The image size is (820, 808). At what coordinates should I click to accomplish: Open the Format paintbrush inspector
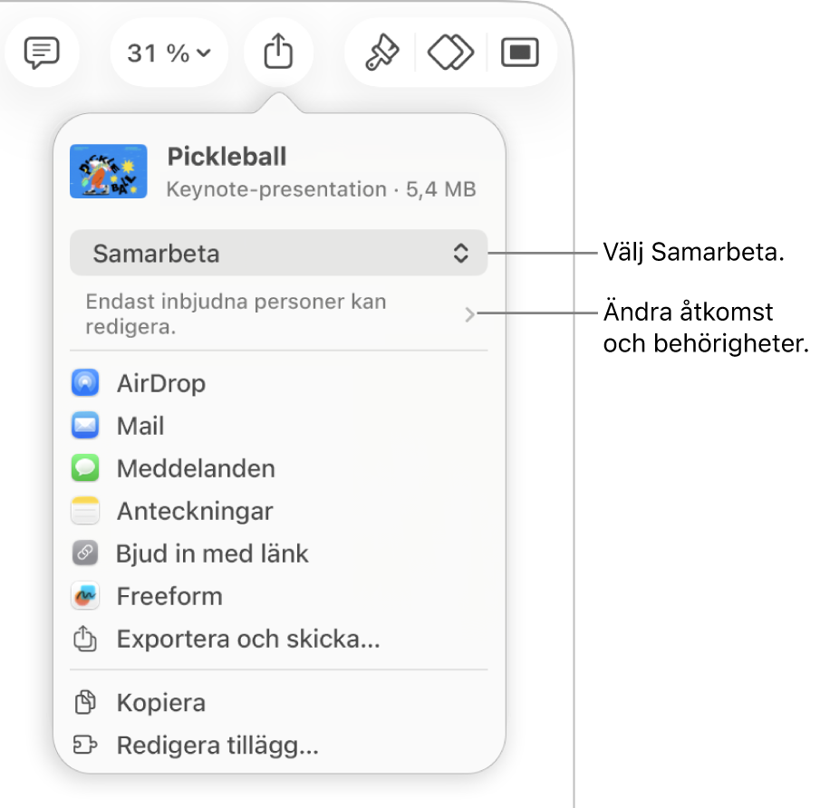[x=381, y=52]
